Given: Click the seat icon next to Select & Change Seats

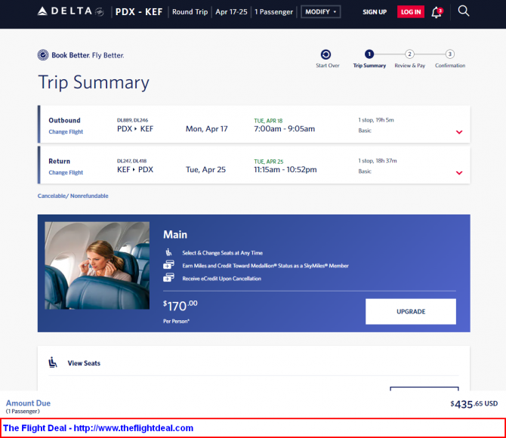Looking at the screenshot, I should pos(168,252).
